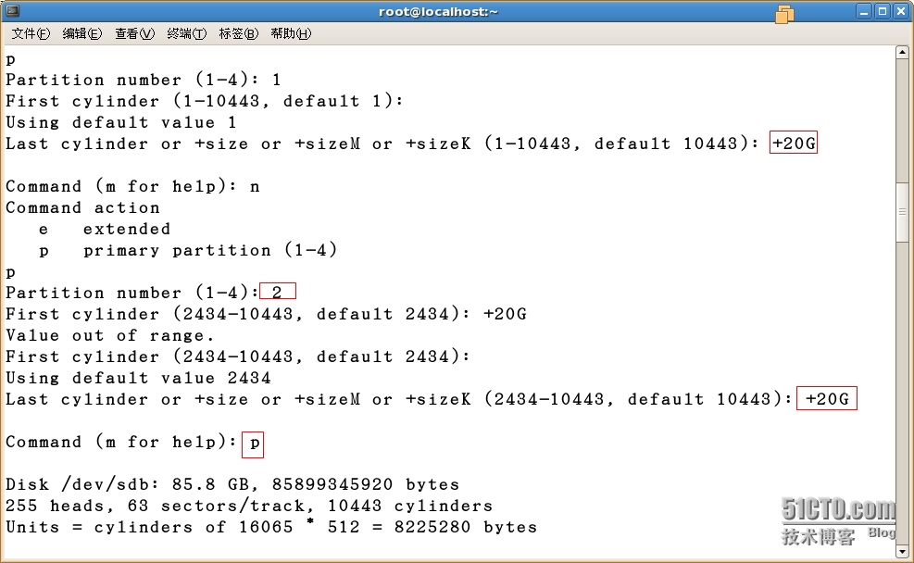
Task: Click the 'e extended' option line
Action: (x=105, y=229)
